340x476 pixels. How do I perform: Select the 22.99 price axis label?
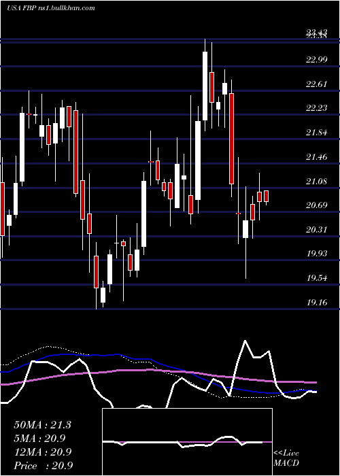click(x=317, y=60)
